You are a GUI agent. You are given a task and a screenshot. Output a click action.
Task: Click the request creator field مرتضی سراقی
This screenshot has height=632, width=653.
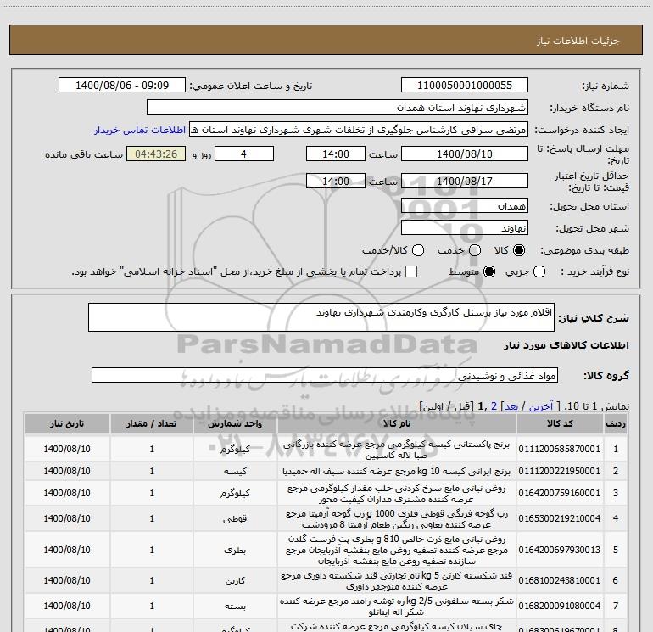(359, 130)
